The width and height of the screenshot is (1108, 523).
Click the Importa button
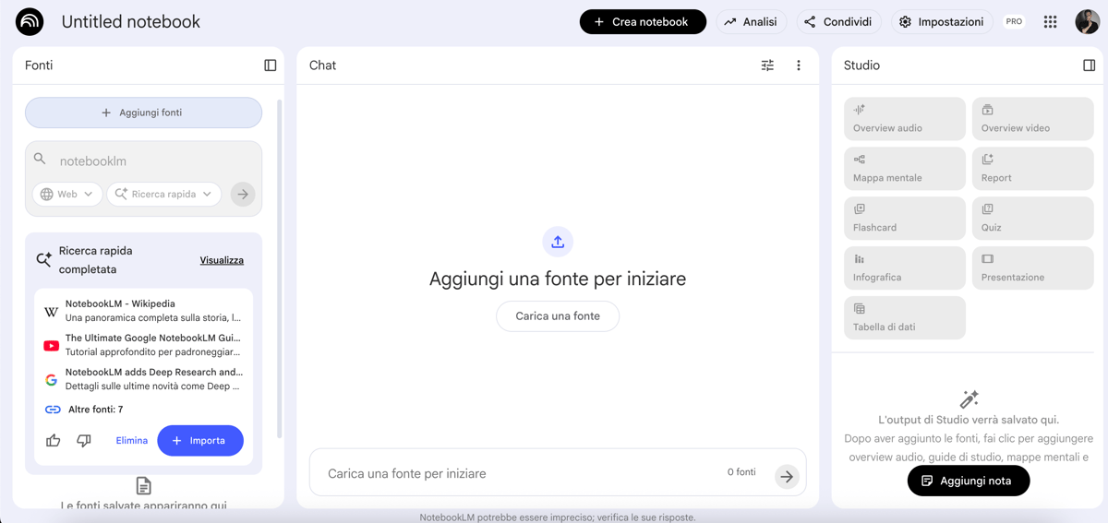coord(200,441)
